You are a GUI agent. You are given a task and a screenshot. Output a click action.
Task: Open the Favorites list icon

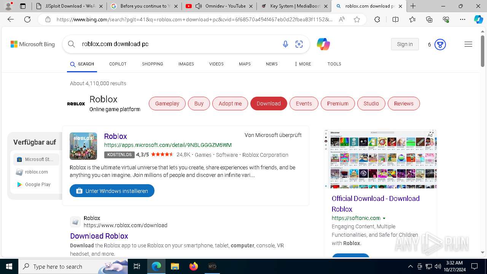(x=412, y=19)
